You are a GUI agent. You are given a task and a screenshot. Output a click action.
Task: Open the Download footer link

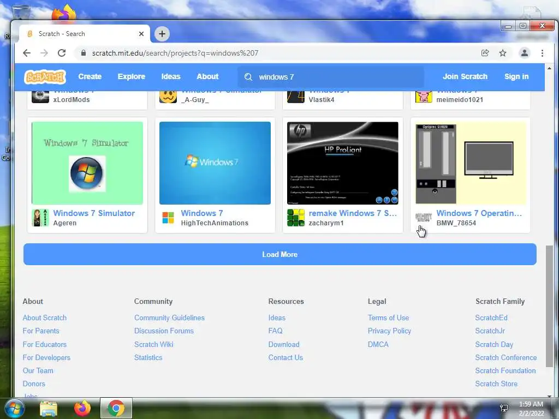[x=284, y=344]
